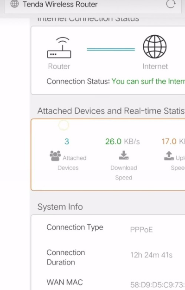Click the PPPoE connection type value
This screenshot has height=290, width=185.
141,230
